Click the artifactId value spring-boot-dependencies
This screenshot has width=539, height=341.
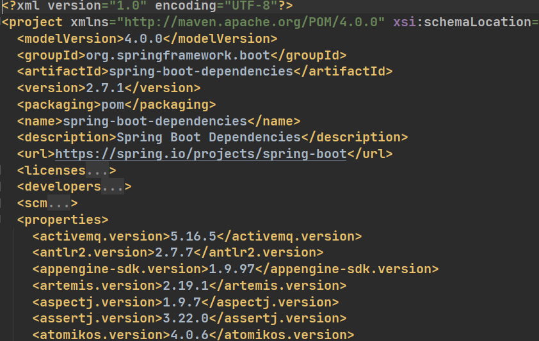201,72
